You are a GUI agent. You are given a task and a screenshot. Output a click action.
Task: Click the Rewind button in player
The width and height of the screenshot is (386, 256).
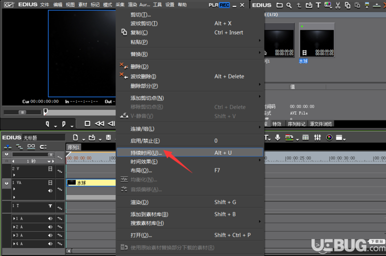point(99,123)
